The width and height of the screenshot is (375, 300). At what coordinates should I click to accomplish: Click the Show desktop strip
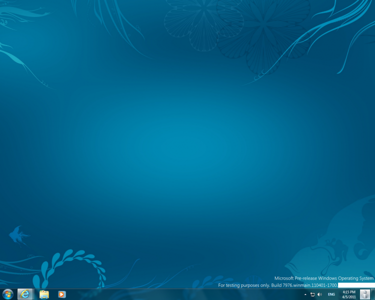[x=373, y=294]
